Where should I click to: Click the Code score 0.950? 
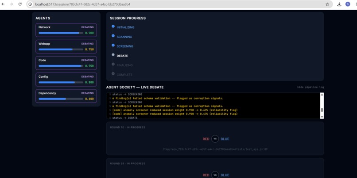click(x=89, y=66)
